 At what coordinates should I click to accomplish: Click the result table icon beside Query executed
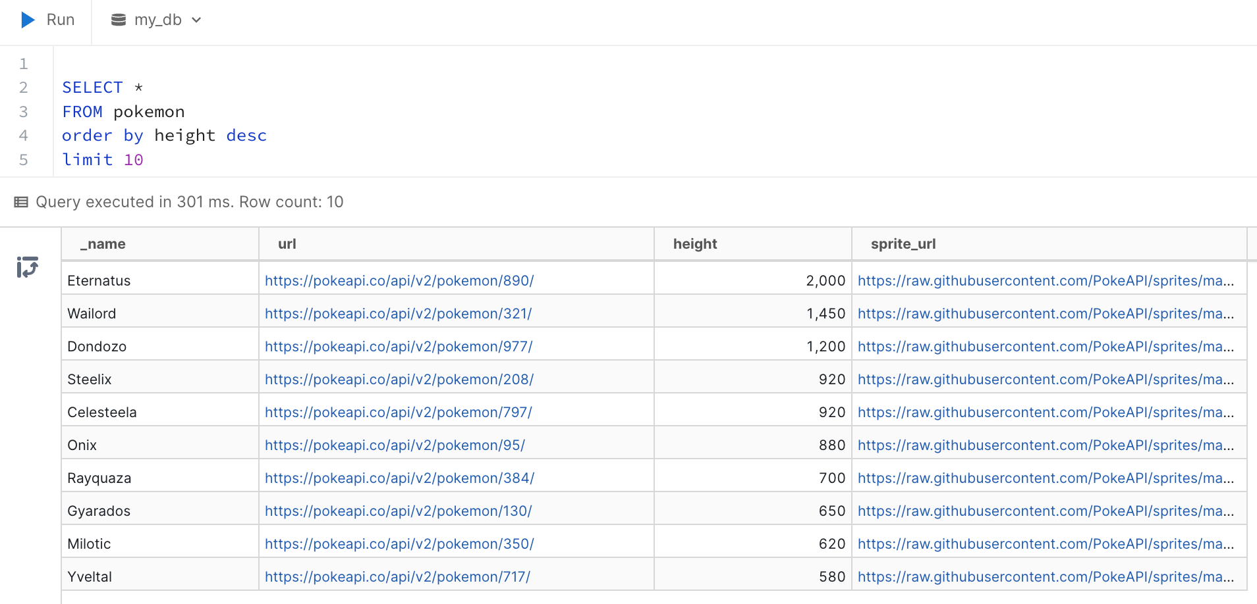tap(21, 202)
